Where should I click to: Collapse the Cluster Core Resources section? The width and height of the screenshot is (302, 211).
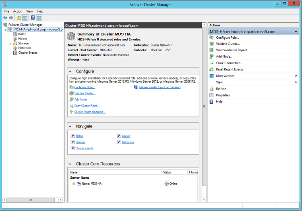click(70, 164)
